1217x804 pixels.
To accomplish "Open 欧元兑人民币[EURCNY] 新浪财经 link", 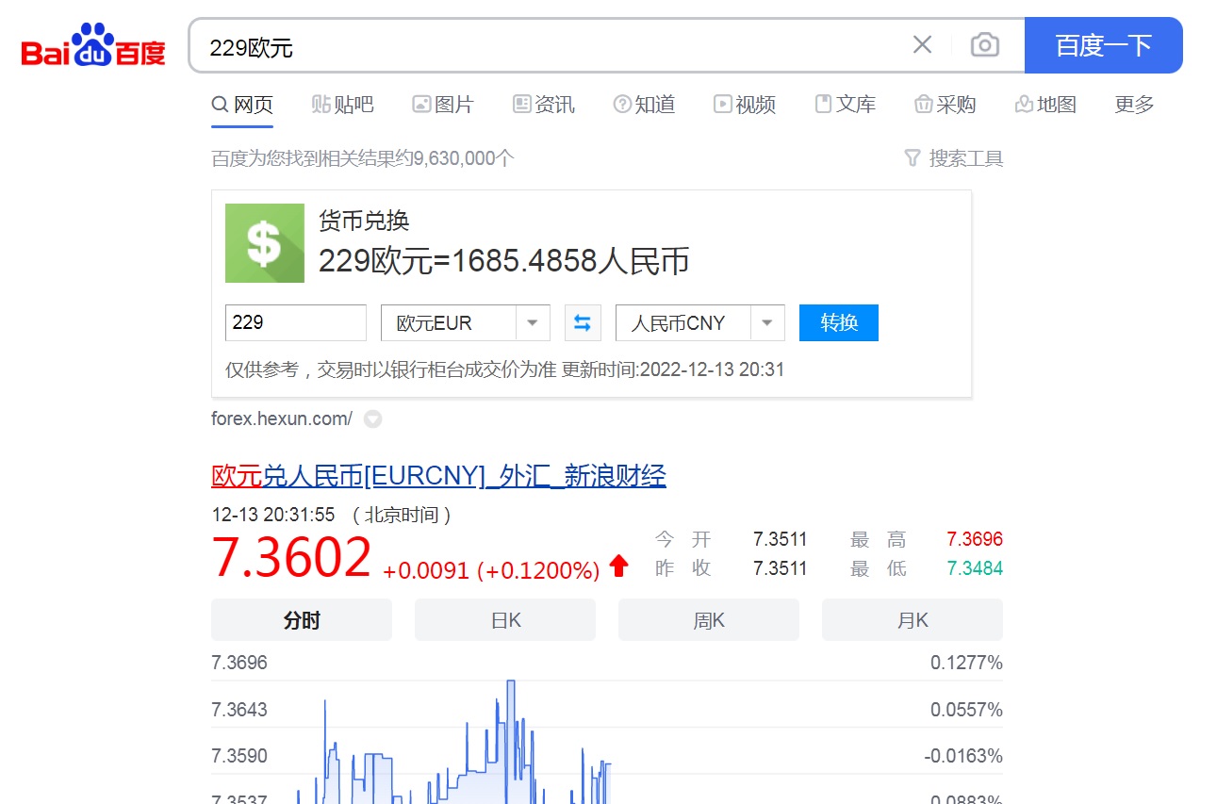I will pos(438,476).
